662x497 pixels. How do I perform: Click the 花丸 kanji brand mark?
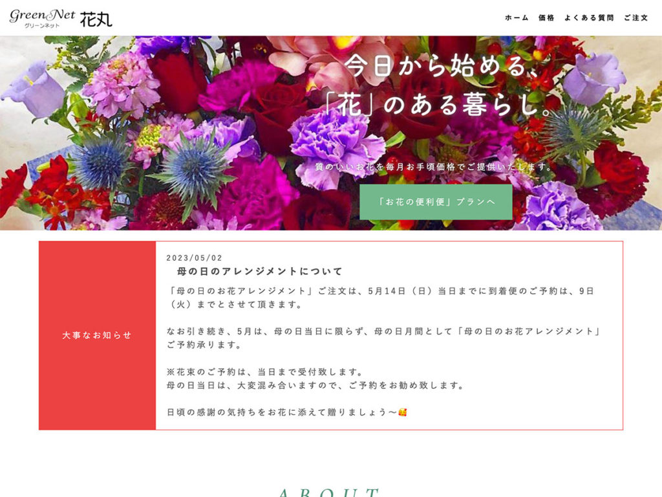(96, 19)
